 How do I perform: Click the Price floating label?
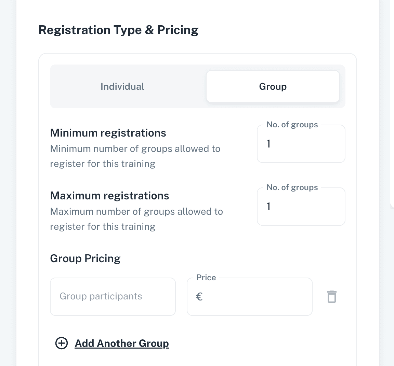(206, 278)
